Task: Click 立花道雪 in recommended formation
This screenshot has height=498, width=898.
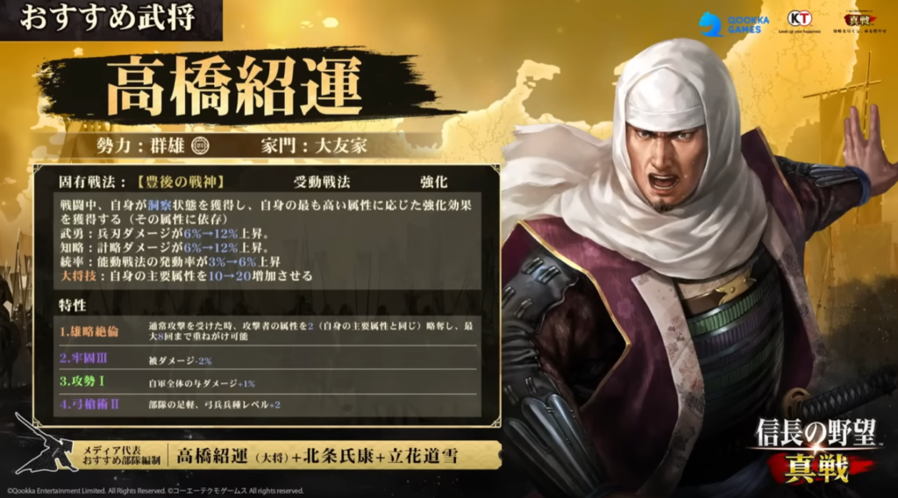Action: pos(424,456)
